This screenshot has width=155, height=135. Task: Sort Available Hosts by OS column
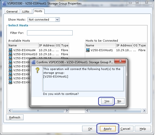[x=58, y=46]
